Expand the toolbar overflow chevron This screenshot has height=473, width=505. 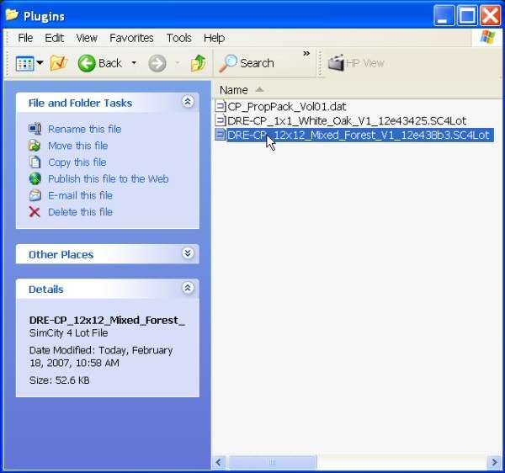tap(306, 53)
